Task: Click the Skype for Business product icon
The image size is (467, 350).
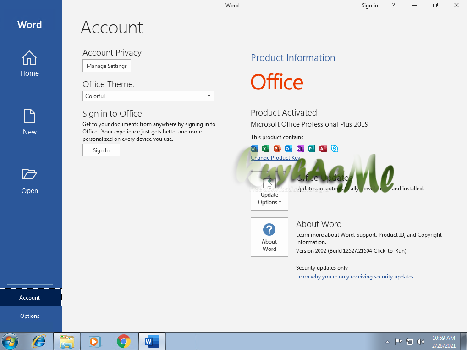Action: pyautogui.click(x=335, y=149)
